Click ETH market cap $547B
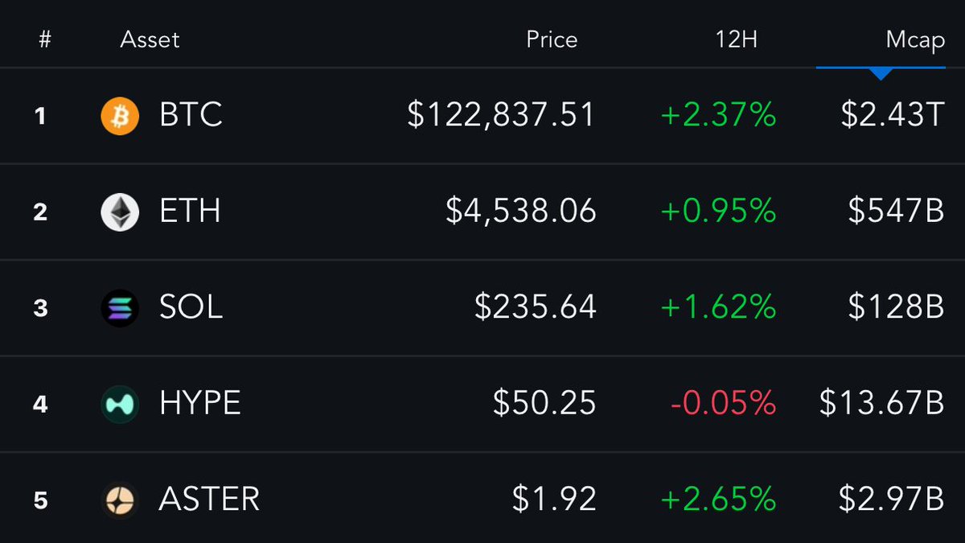Image resolution: width=965 pixels, height=543 pixels. click(x=896, y=212)
